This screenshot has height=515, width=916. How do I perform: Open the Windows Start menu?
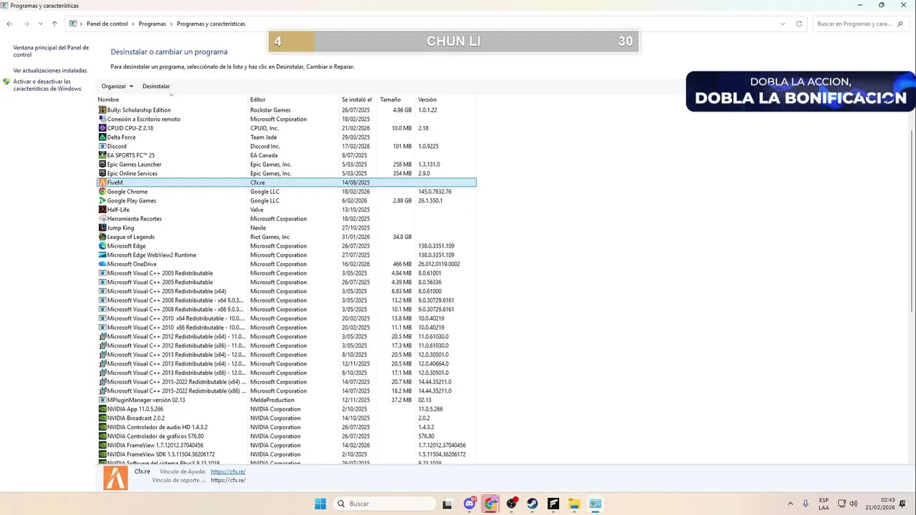(x=320, y=504)
